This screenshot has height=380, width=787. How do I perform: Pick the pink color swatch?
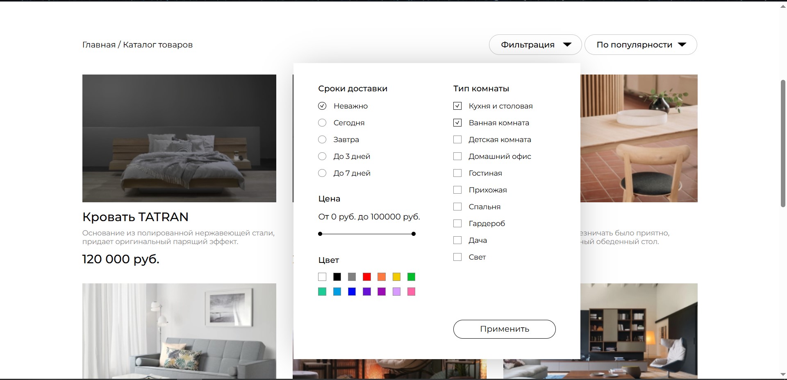[x=411, y=292]
